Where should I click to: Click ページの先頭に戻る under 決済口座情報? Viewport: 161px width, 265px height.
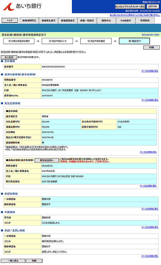coord(150,100)
